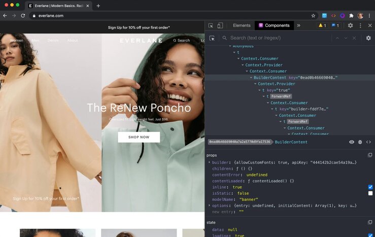Viewport: 375px width, 237px height.
Task: Open the Chrome profile avatar
Action: [x=360, y=16]
